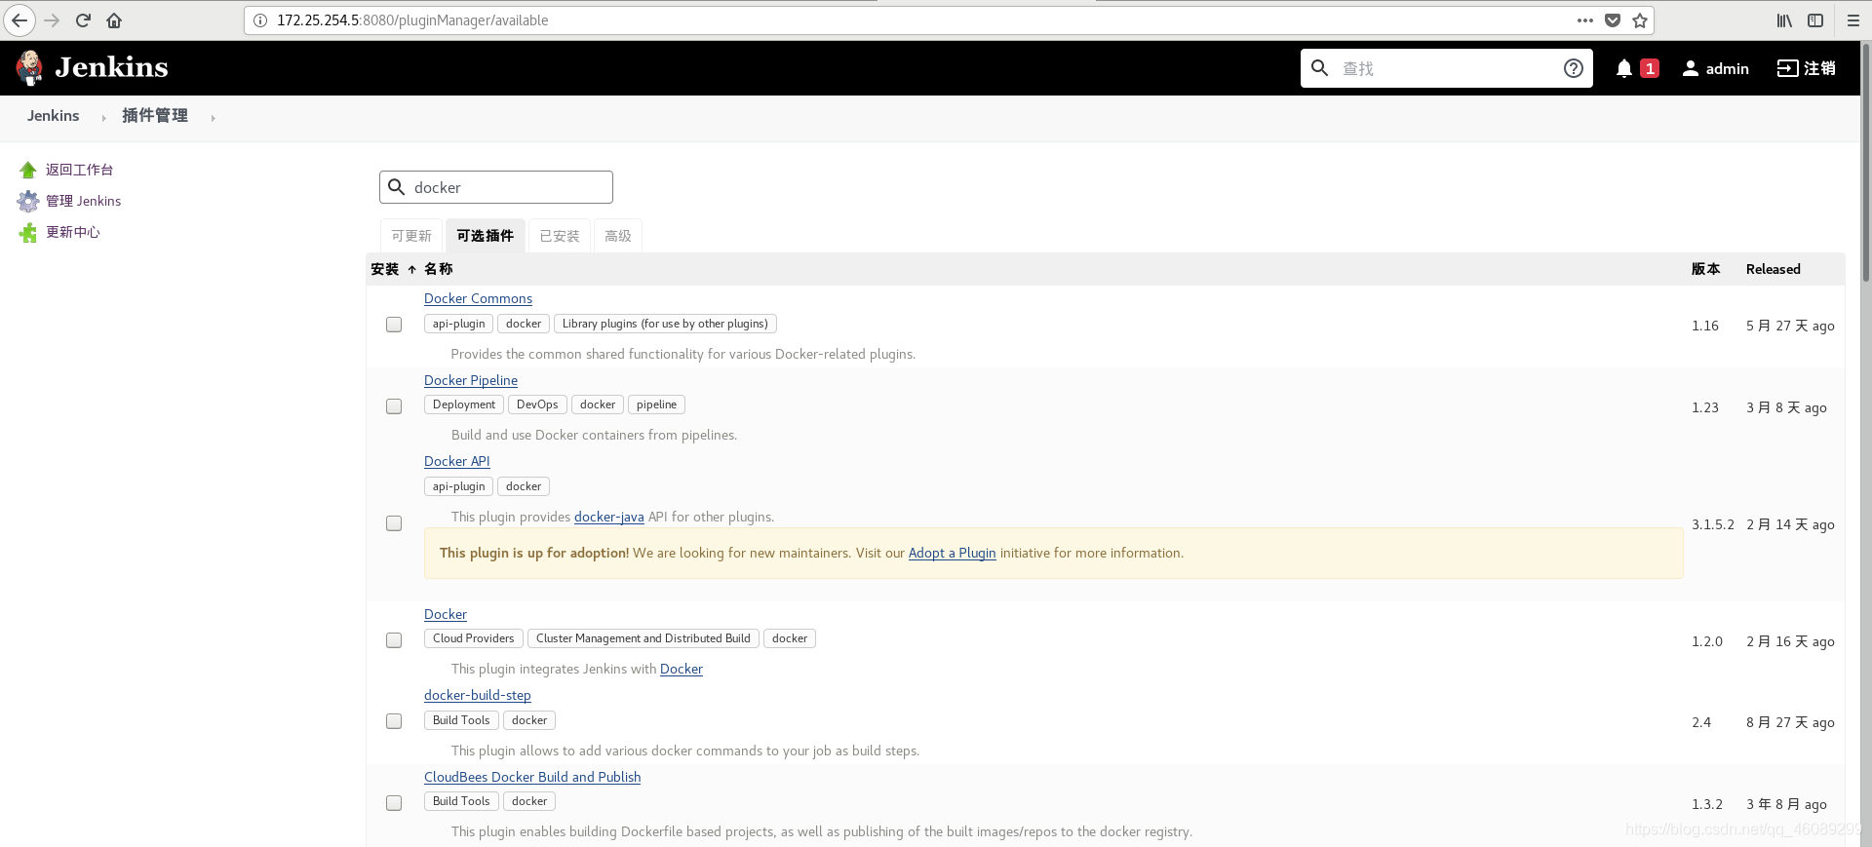Click the 插件管理 breadcrumb link
The width and height of the screenshot is (1872, 847).
pos(155,116)
